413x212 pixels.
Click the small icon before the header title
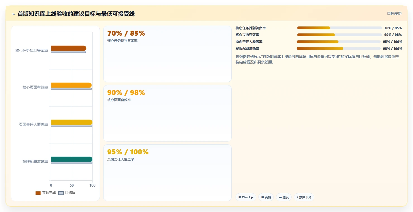click(x=13, y=14)
